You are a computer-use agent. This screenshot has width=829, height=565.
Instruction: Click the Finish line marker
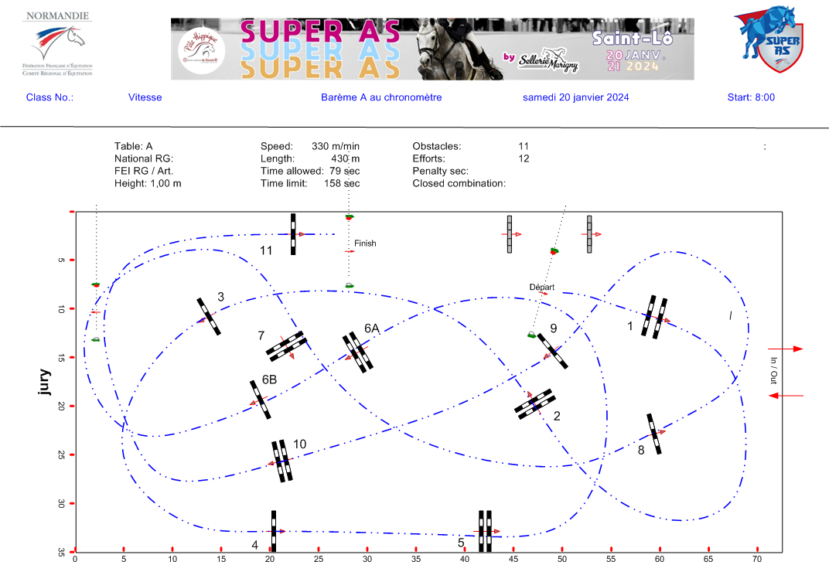click(365, 243)
